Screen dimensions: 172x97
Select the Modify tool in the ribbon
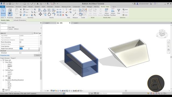[x=3, y=12]
